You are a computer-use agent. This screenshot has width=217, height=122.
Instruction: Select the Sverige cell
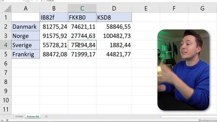pos(26,45)
